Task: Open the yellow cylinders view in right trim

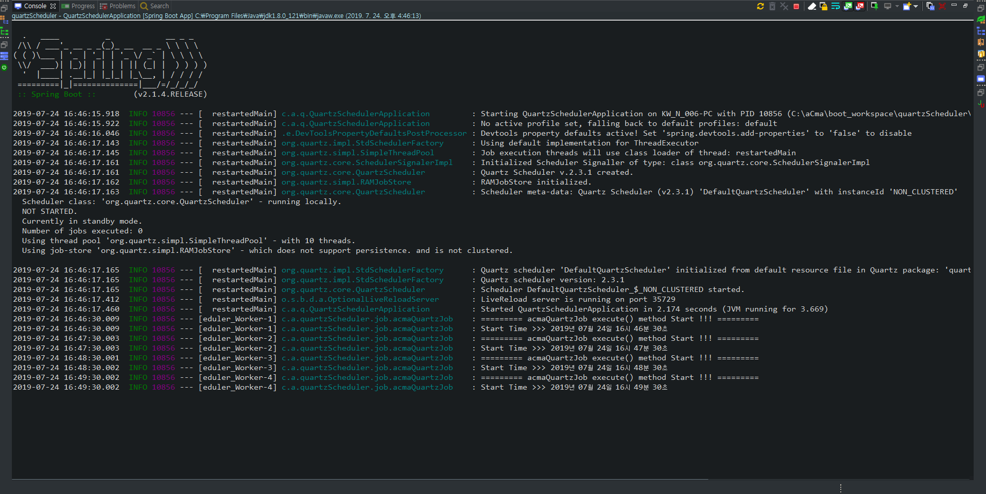Action: pos(981,54)
